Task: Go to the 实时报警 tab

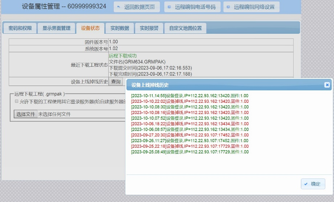Action: (x=149, y=28)
